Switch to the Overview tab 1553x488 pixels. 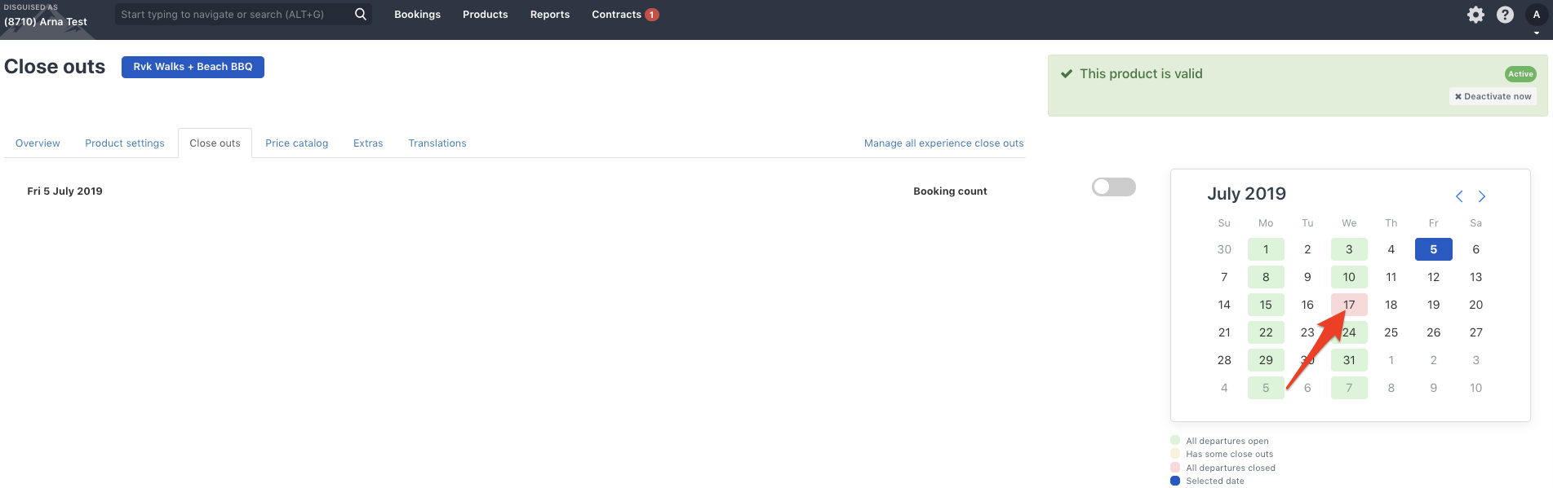pos(38,143)
